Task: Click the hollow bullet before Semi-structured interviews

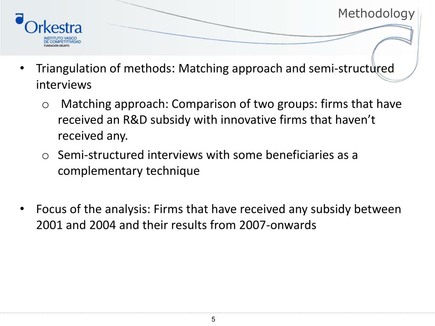Action: (x=45, y=156)
